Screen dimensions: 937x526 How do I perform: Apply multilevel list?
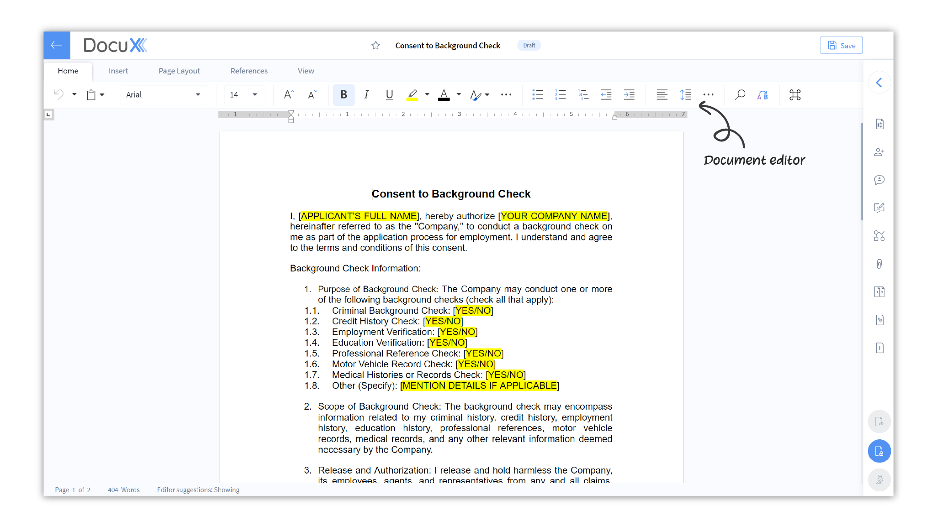(583, 94)
